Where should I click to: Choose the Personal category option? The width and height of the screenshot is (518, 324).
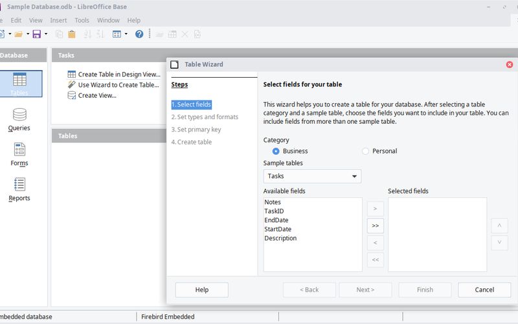365,151
